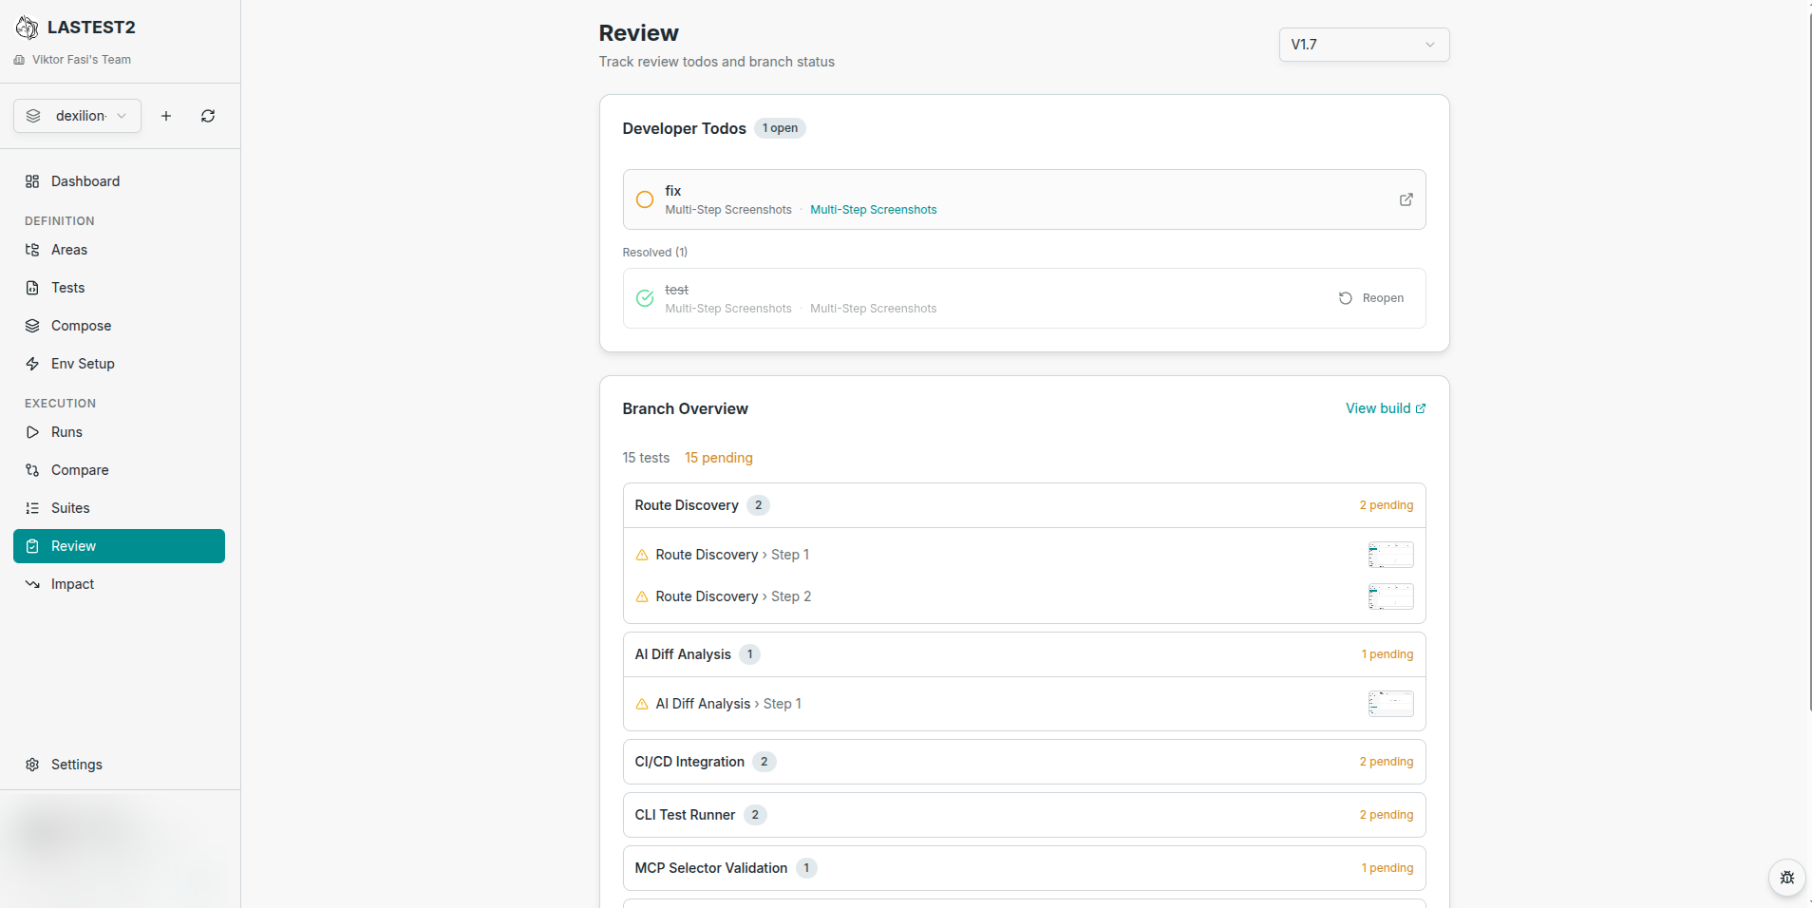Open the Route Discovery Step 1 screenshot thumbnail
Image resolution: width=1812 pixels, height=908 pixels.
click(1390, 555)
